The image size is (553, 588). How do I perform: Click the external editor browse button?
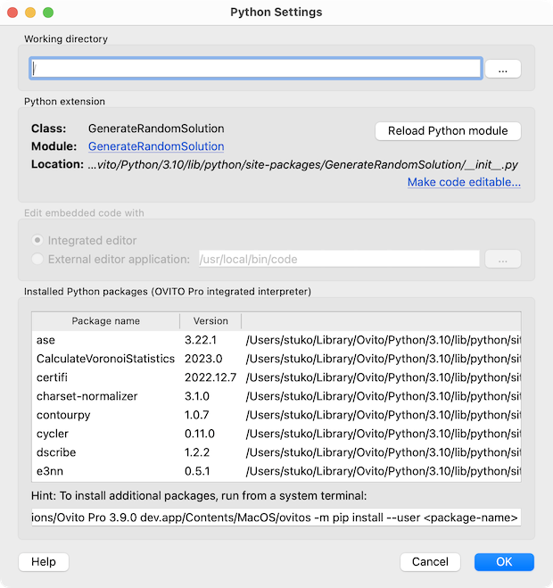(503, 259)
